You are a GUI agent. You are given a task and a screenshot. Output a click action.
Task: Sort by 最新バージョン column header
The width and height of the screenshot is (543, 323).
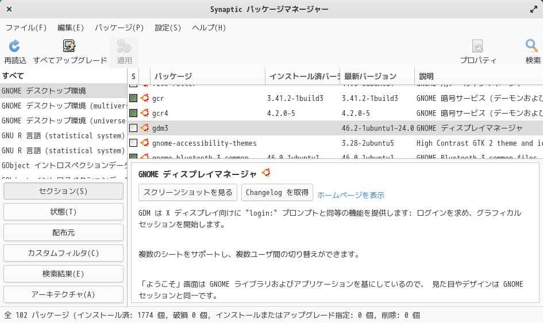pyautogui.click(x=369, y=76)
